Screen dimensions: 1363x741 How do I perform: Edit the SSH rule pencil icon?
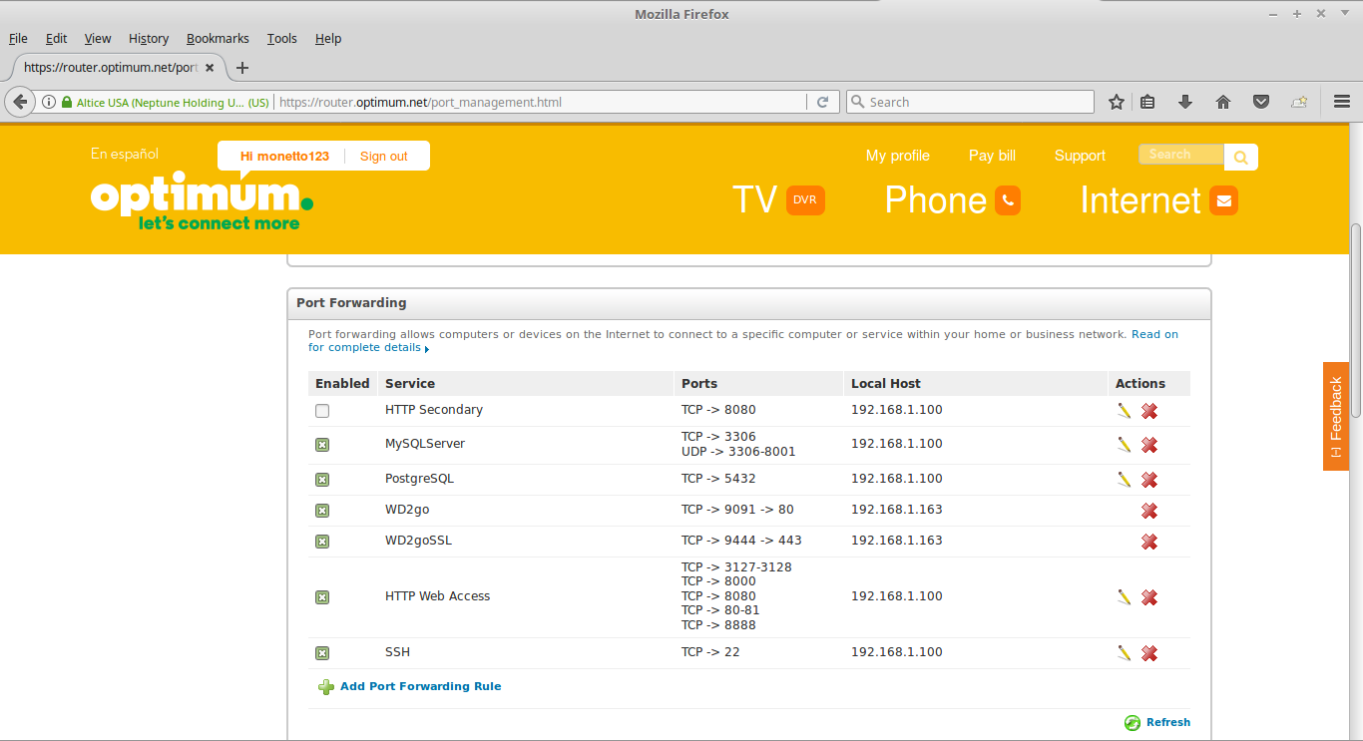click(1125, 652)
